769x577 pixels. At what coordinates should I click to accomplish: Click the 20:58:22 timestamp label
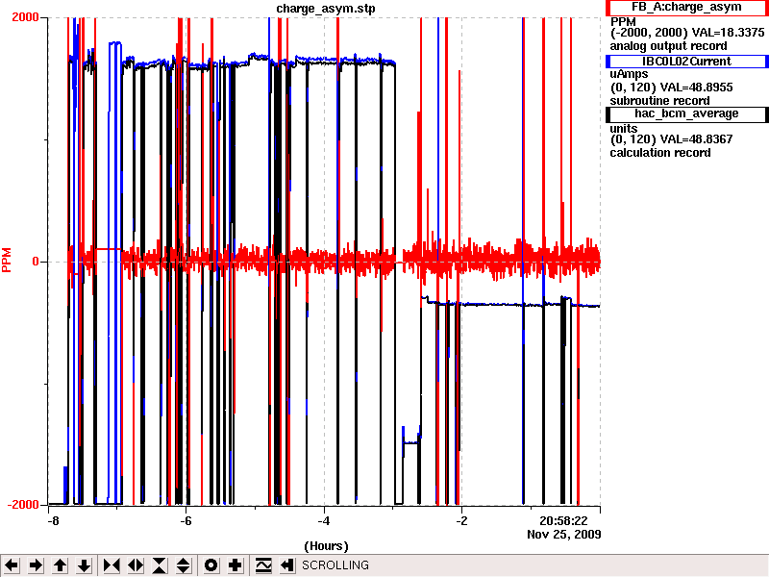(563, 520)
